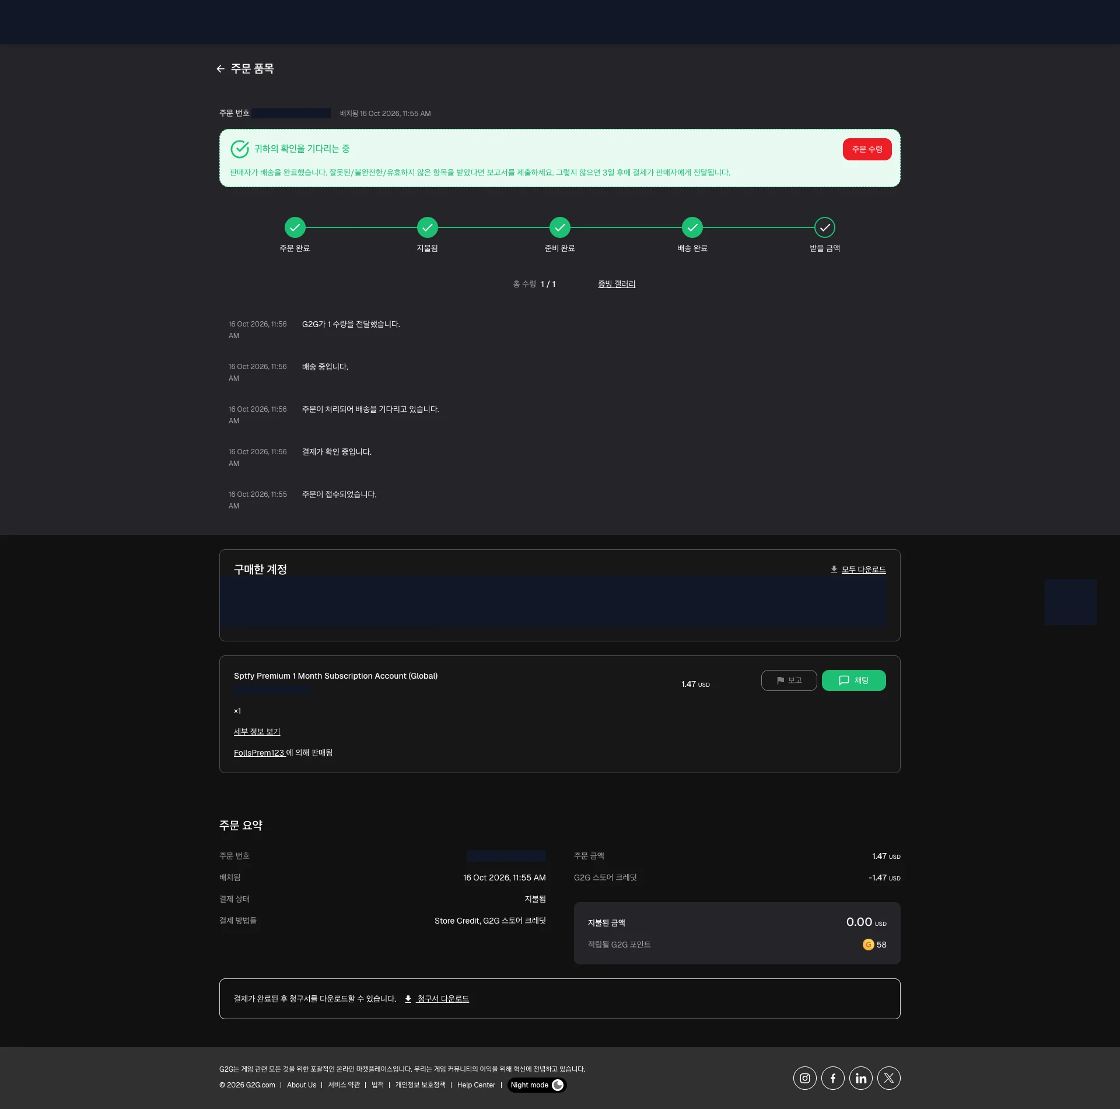Click the green check circle in the confirmation banner
Viewport: 1120px width, 1109px height.
240,149
